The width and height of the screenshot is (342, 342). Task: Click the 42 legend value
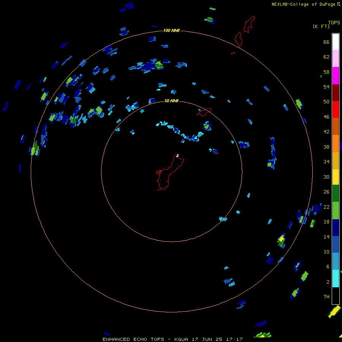[326, 132]
